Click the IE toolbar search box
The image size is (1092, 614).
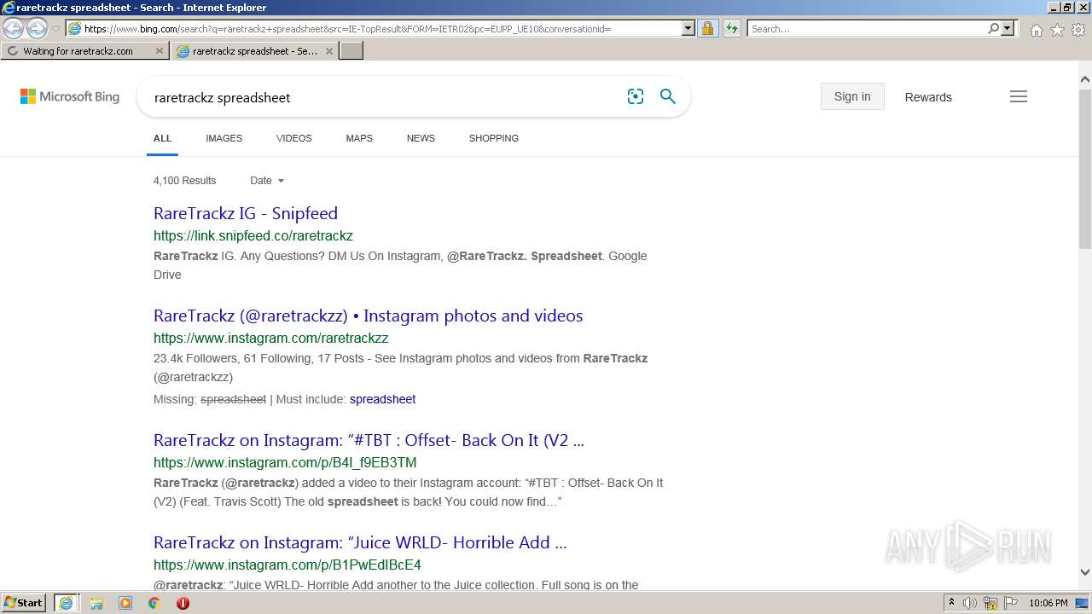867,28
